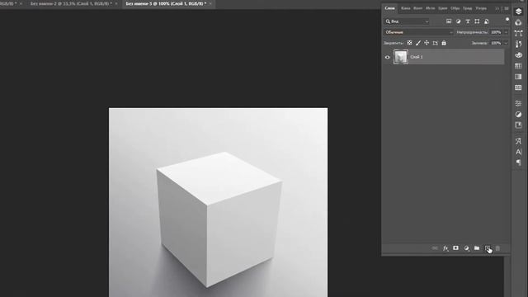Close the Без имени-2 document tab
Screen dimensions: 528x297
pyautogui.click(x=116, y=3)
